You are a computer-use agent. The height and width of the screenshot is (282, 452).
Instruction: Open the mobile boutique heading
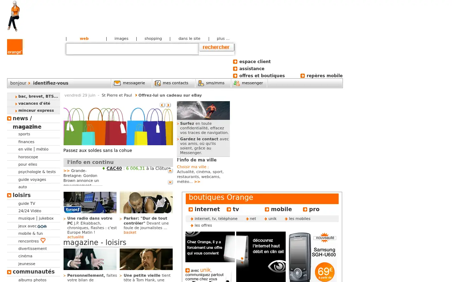(281, 209)
